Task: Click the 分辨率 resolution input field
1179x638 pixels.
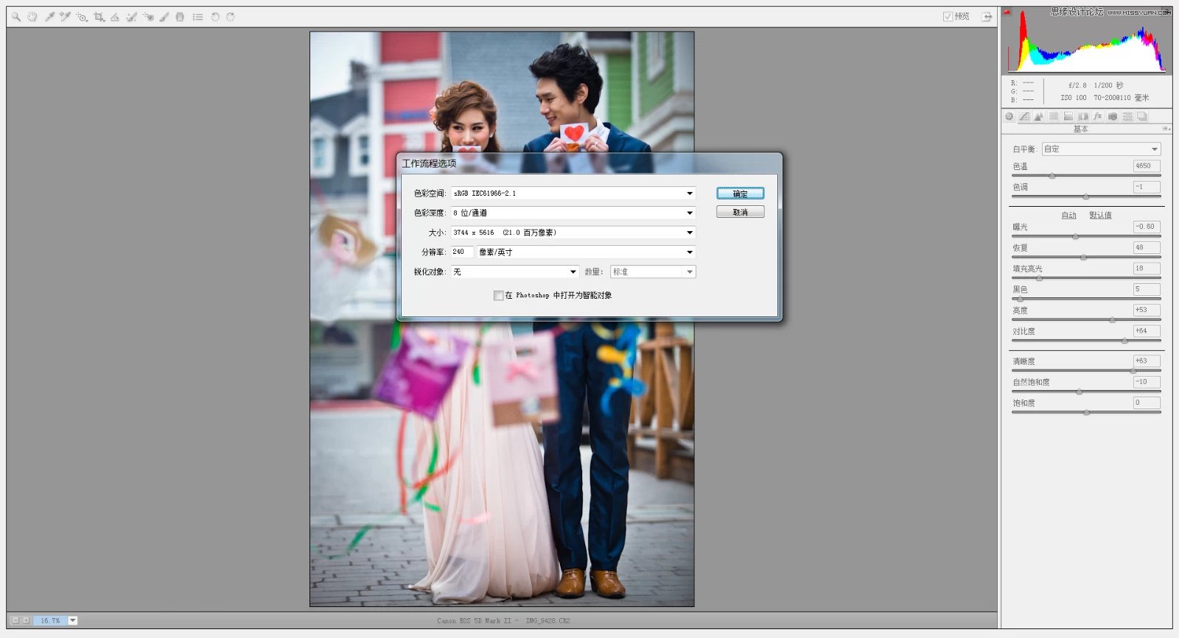Action: coord(461,252)
